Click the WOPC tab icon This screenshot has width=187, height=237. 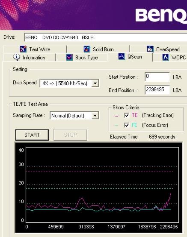pyautogui.click(x=166, y=57)
